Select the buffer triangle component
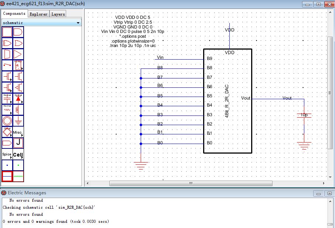The height and width of the screenshot is (228, 335). click(18, 54)
